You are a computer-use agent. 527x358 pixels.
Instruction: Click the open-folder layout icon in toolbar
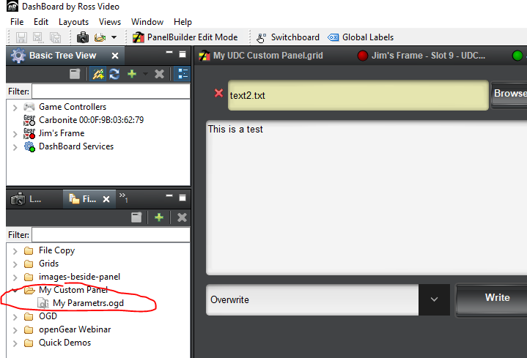(100, 37)
